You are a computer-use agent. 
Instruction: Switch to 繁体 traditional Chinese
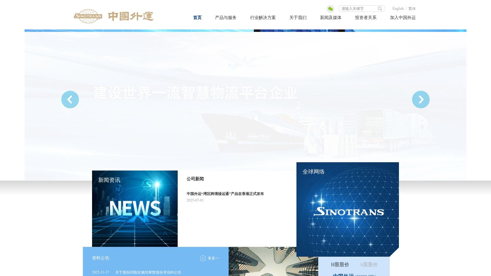pyautogui.click(x=412, y=9)
